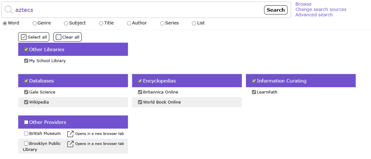The width and height of the screenshot is (371, 159).
Task: Uncheck the Other Libraries group checkbox
Action: coord(26,49)
